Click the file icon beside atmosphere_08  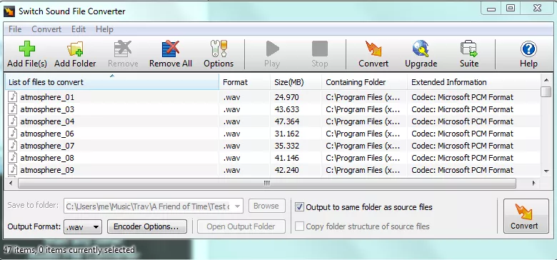point(13,157)
